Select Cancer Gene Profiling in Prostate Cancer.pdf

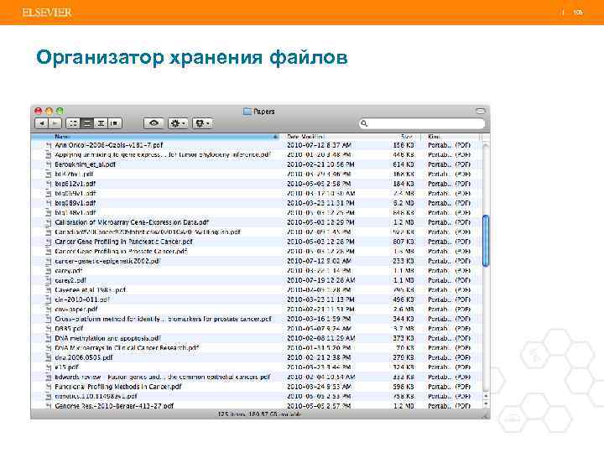[x=121, y=251]
